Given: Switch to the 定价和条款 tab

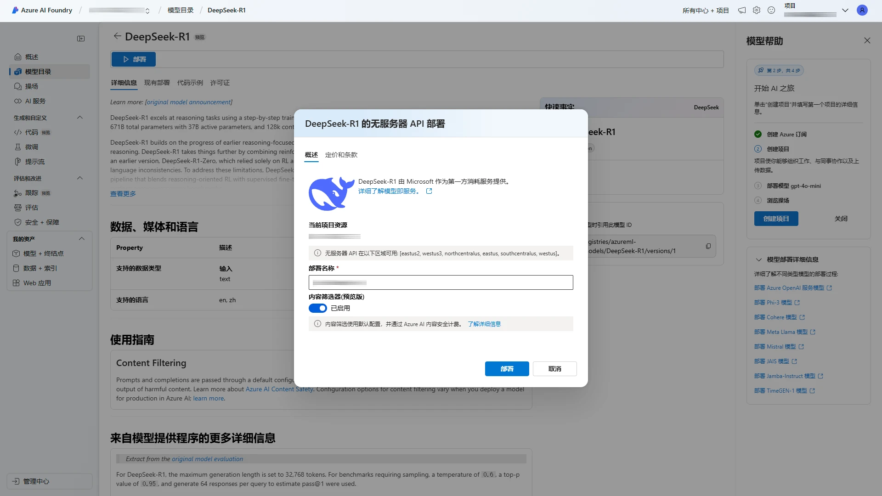Looking at the screenshot, I should click(341, 155).
